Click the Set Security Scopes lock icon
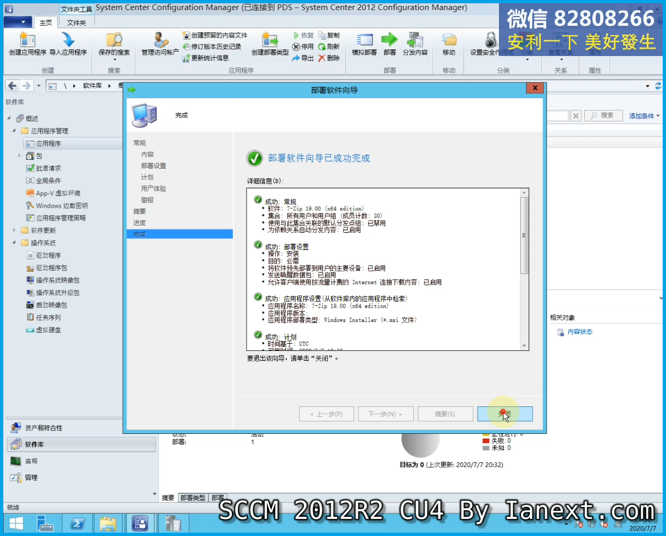The width and height of the screenshot is (666, 536). pos(490,40)
